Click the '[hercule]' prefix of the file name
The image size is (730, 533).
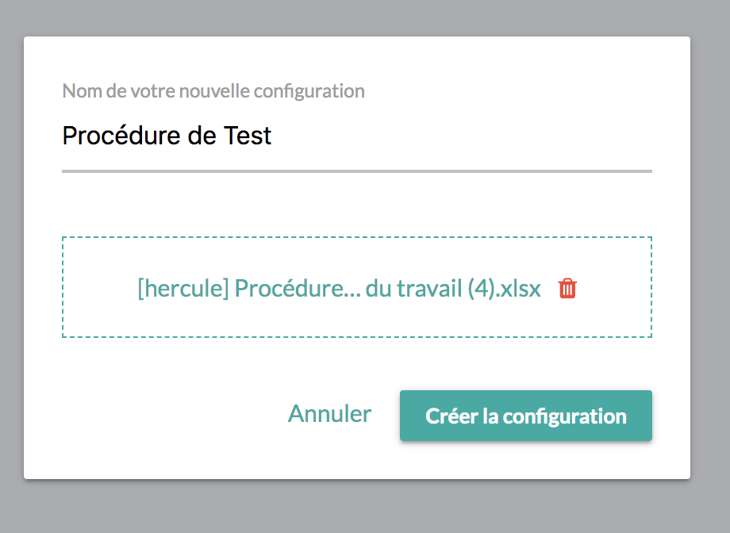183,289
